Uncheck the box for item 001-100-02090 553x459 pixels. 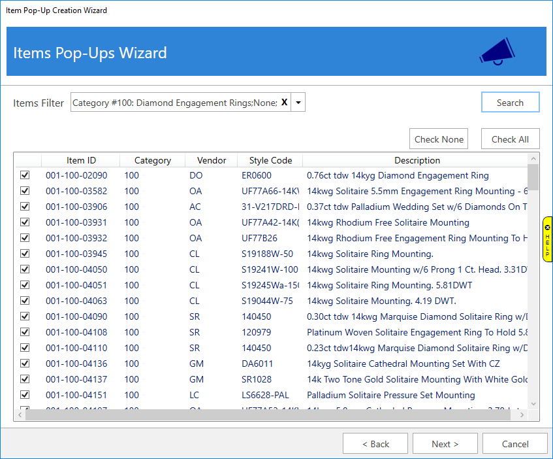point(25,175)
